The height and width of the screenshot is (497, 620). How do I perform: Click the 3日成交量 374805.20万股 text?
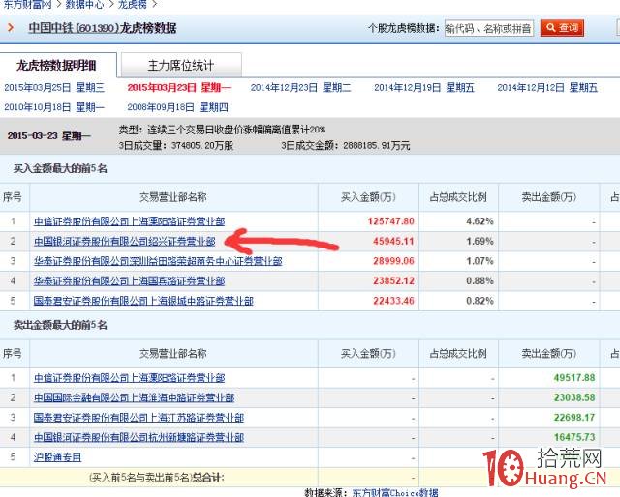click(176, 146)
